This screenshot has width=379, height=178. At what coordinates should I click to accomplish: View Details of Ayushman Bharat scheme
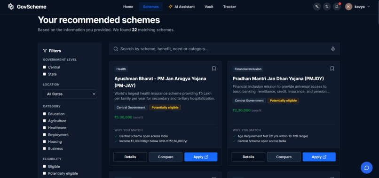130,157
